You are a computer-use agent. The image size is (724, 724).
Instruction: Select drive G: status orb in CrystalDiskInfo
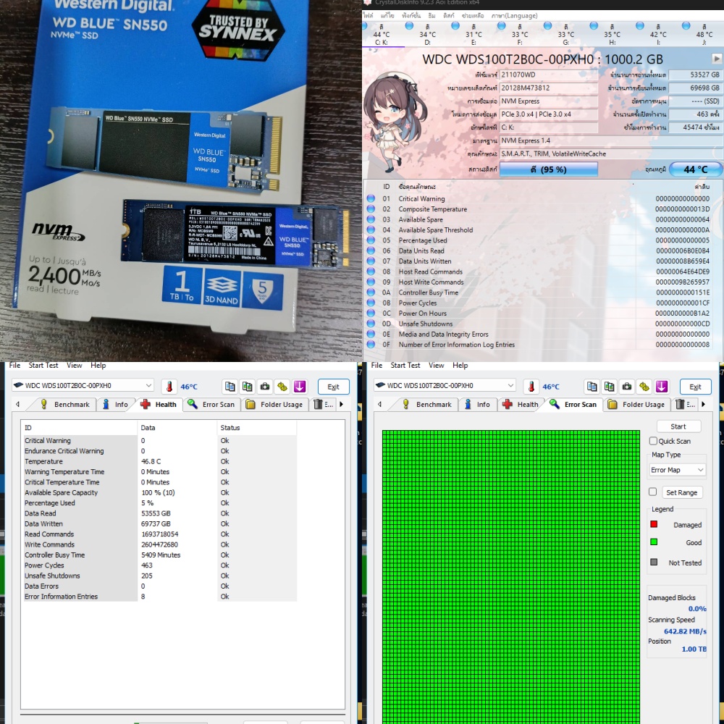(547, 26)
